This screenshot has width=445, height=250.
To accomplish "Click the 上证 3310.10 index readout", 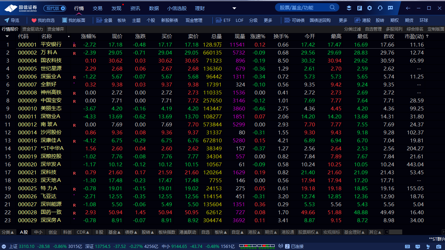I will click(x=22, y=246).
